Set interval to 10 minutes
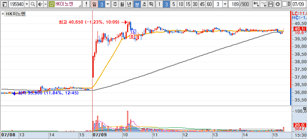This screenshot has width=307, height=139. click(x=181, y=4)
